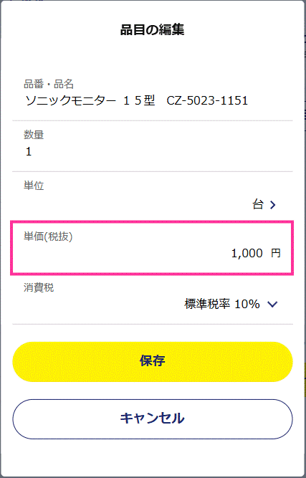
Task: Click the 単位 label text
Action: tap(34, 186)
